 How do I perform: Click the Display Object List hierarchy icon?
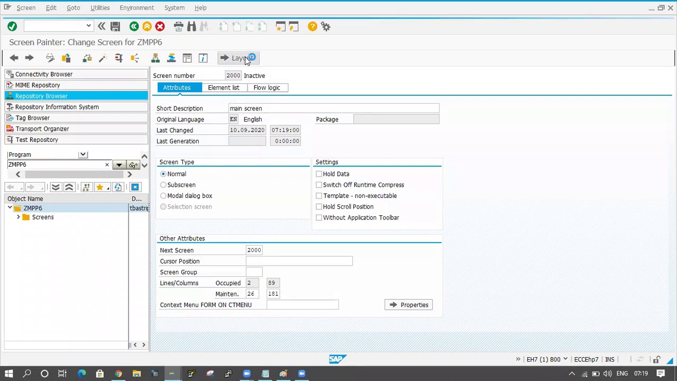[x=155, y=58]
